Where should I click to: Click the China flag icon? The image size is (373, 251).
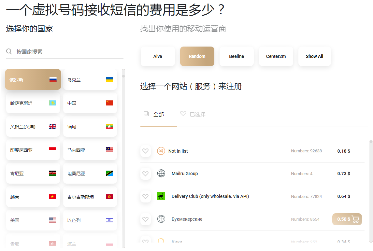109,103
